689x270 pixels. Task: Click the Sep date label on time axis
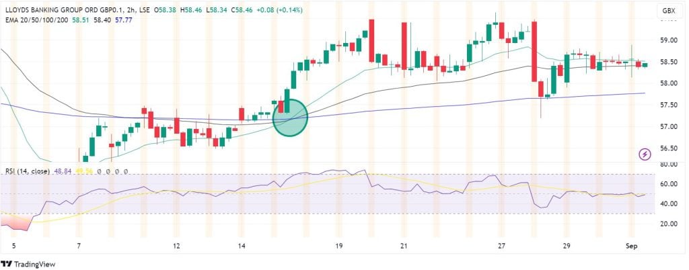pos(630,246)
